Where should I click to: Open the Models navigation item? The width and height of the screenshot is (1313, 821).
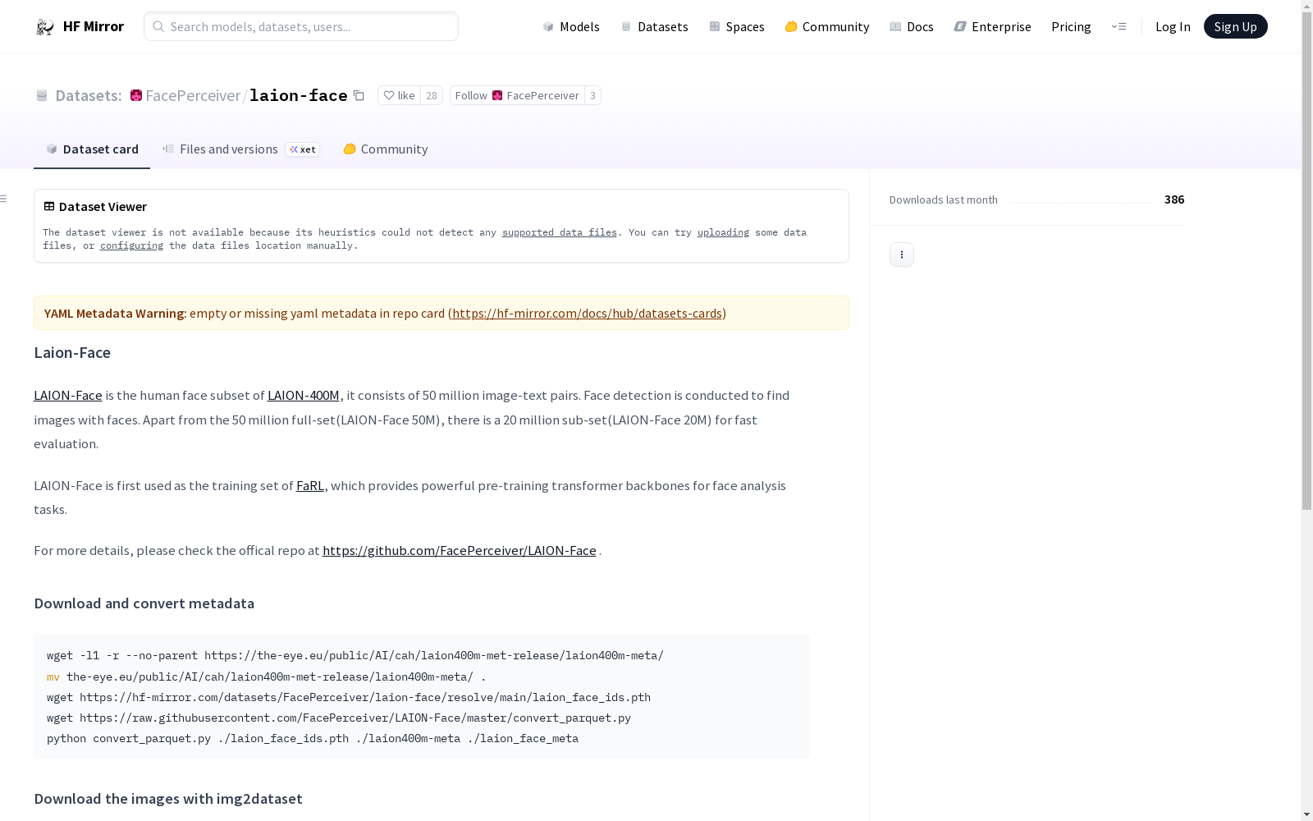[571, 26]
